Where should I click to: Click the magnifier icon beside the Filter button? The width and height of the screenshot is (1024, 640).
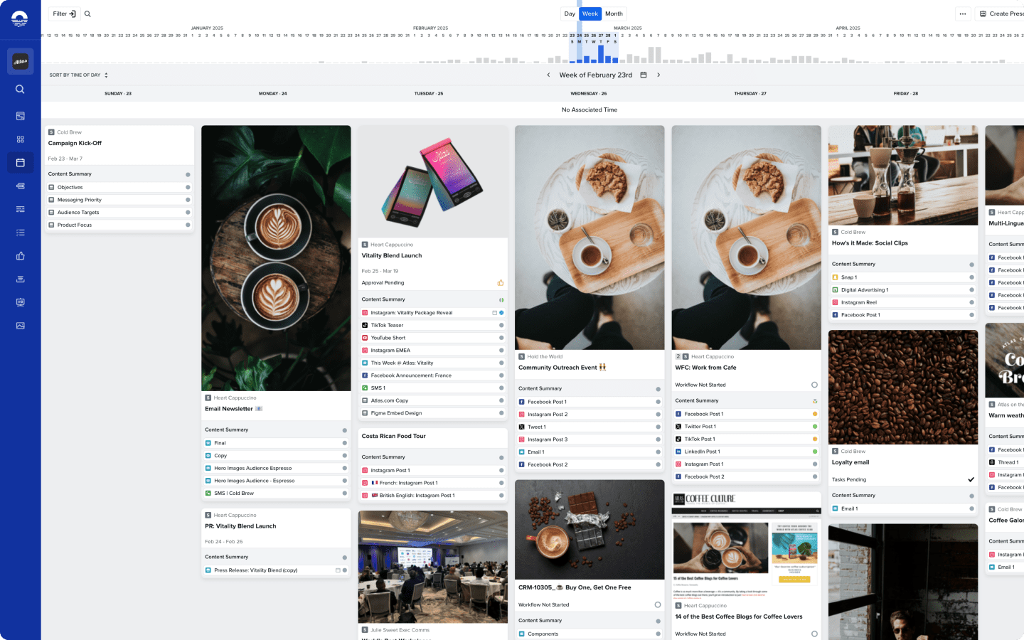pos(87,14)
